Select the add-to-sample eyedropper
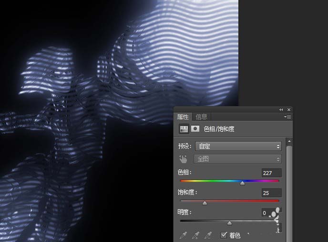 (195, 235)
